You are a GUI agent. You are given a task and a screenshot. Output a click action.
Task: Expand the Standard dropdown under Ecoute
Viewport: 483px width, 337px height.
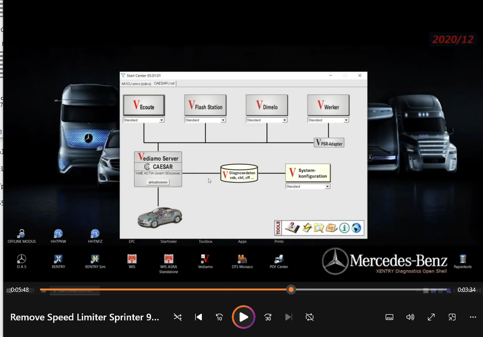coord(162,120)
